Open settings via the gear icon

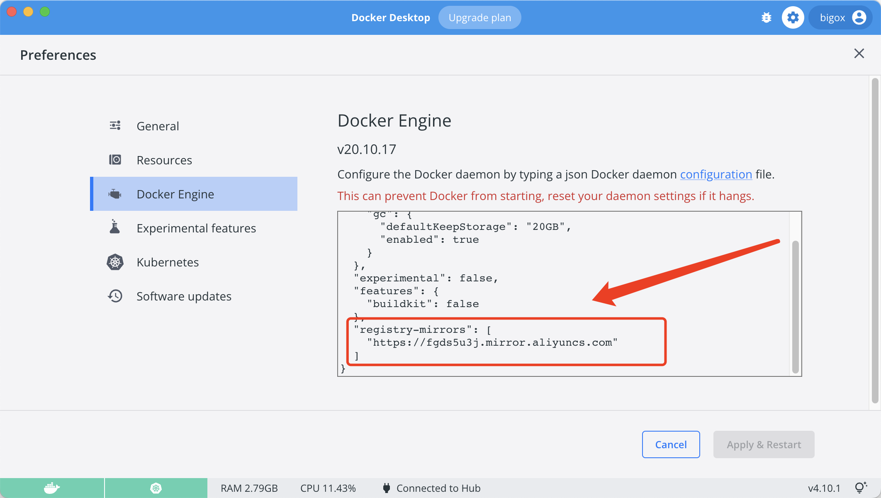(x=793, y=17)
